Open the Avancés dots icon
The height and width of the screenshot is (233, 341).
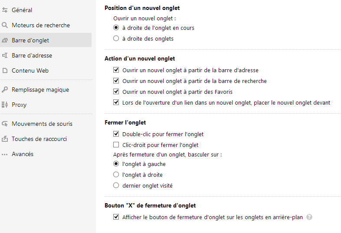(x=5, y=154)
